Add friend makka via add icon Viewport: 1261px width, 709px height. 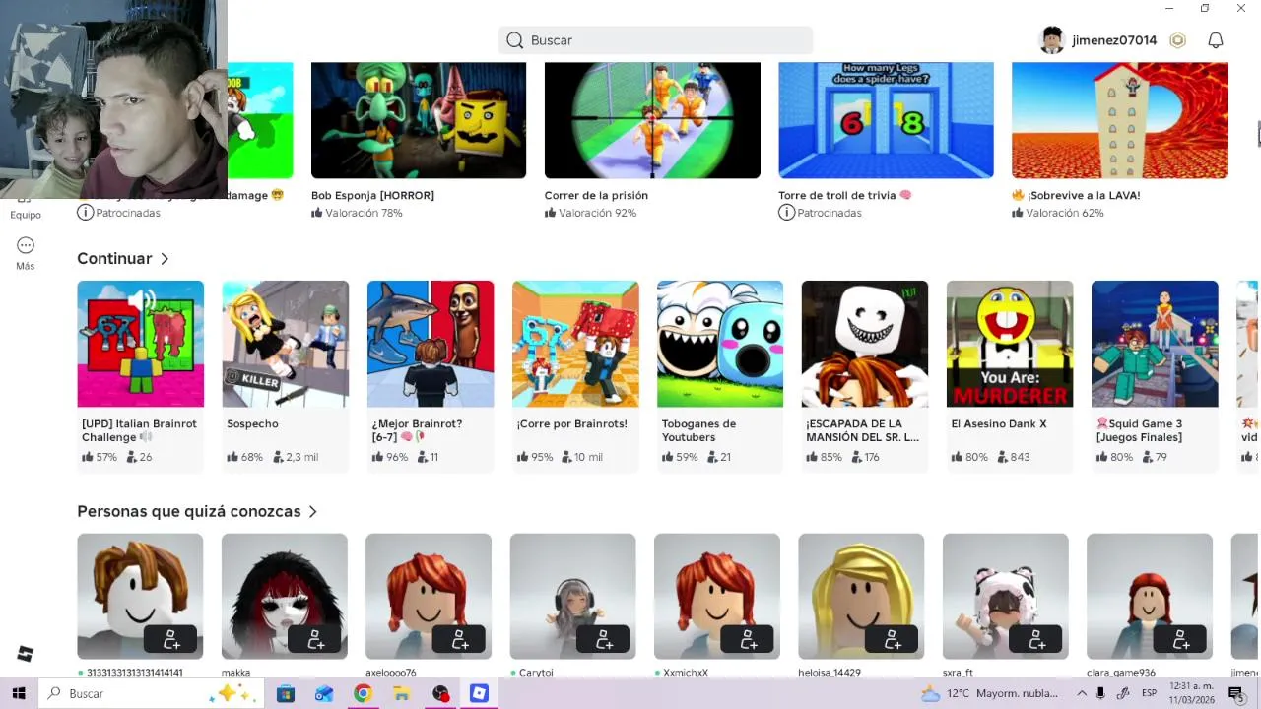(x=315, y=639)
